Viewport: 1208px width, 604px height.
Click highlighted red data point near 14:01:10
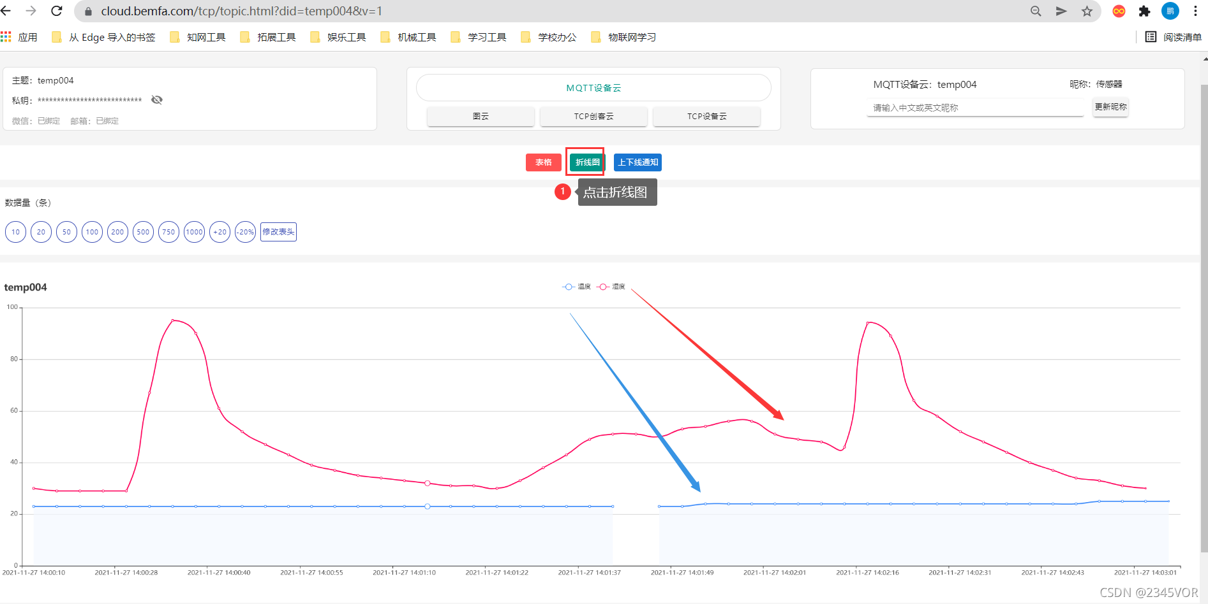click(x=428, y=483)
